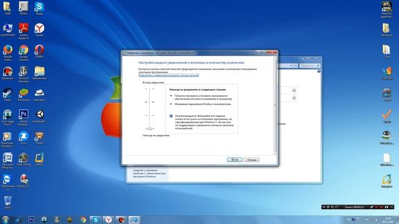Open the program compatibility troubleshooter link
The image size is (399, 224).
(149, 173)
